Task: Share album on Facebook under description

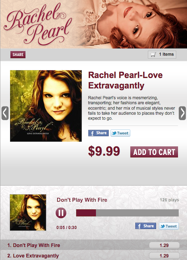Action: coord(98,133)
